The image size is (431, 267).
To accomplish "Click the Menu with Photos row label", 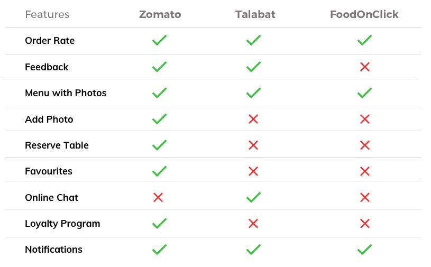I will tap(66, 93).
